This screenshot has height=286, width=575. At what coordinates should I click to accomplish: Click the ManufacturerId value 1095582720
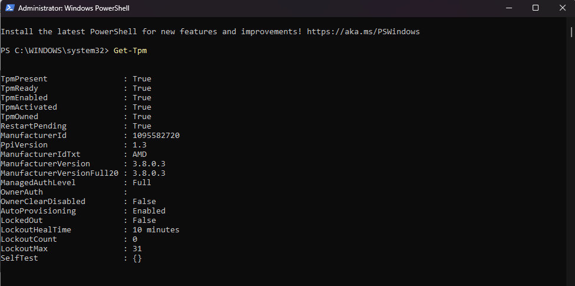point(156,135)
